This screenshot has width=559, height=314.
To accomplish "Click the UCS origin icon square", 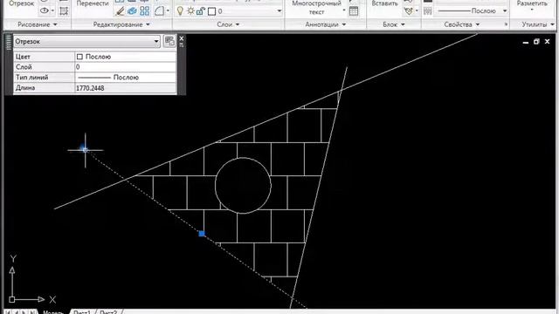I will coord(11,300).
